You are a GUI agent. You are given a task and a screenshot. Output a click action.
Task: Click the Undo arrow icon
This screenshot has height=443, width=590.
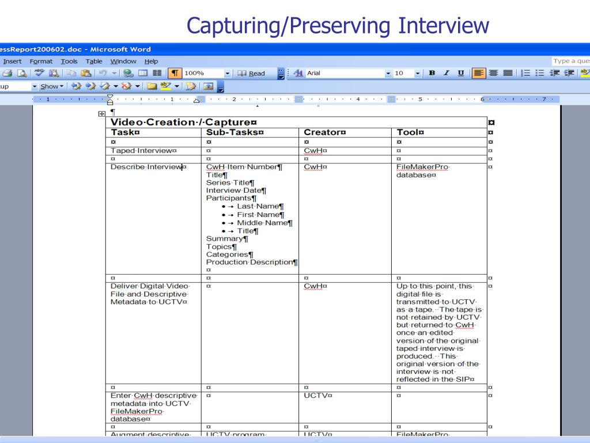103,73
